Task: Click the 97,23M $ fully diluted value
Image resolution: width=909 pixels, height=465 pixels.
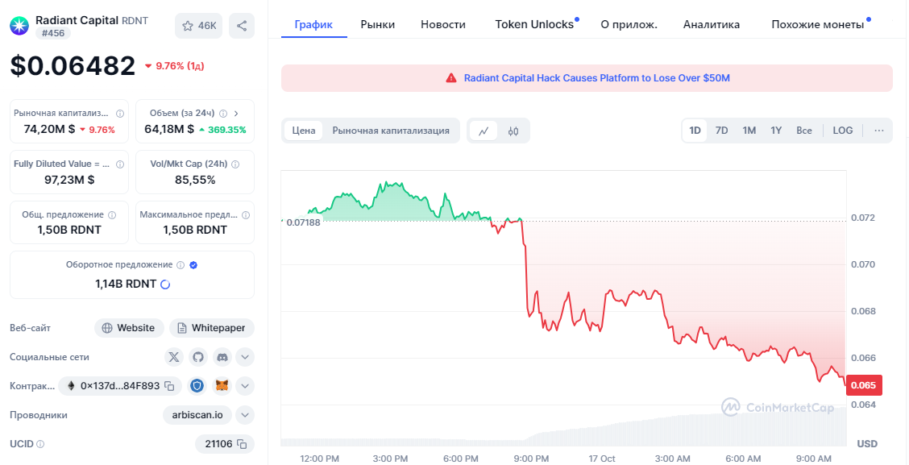Action: coord(69,181)
